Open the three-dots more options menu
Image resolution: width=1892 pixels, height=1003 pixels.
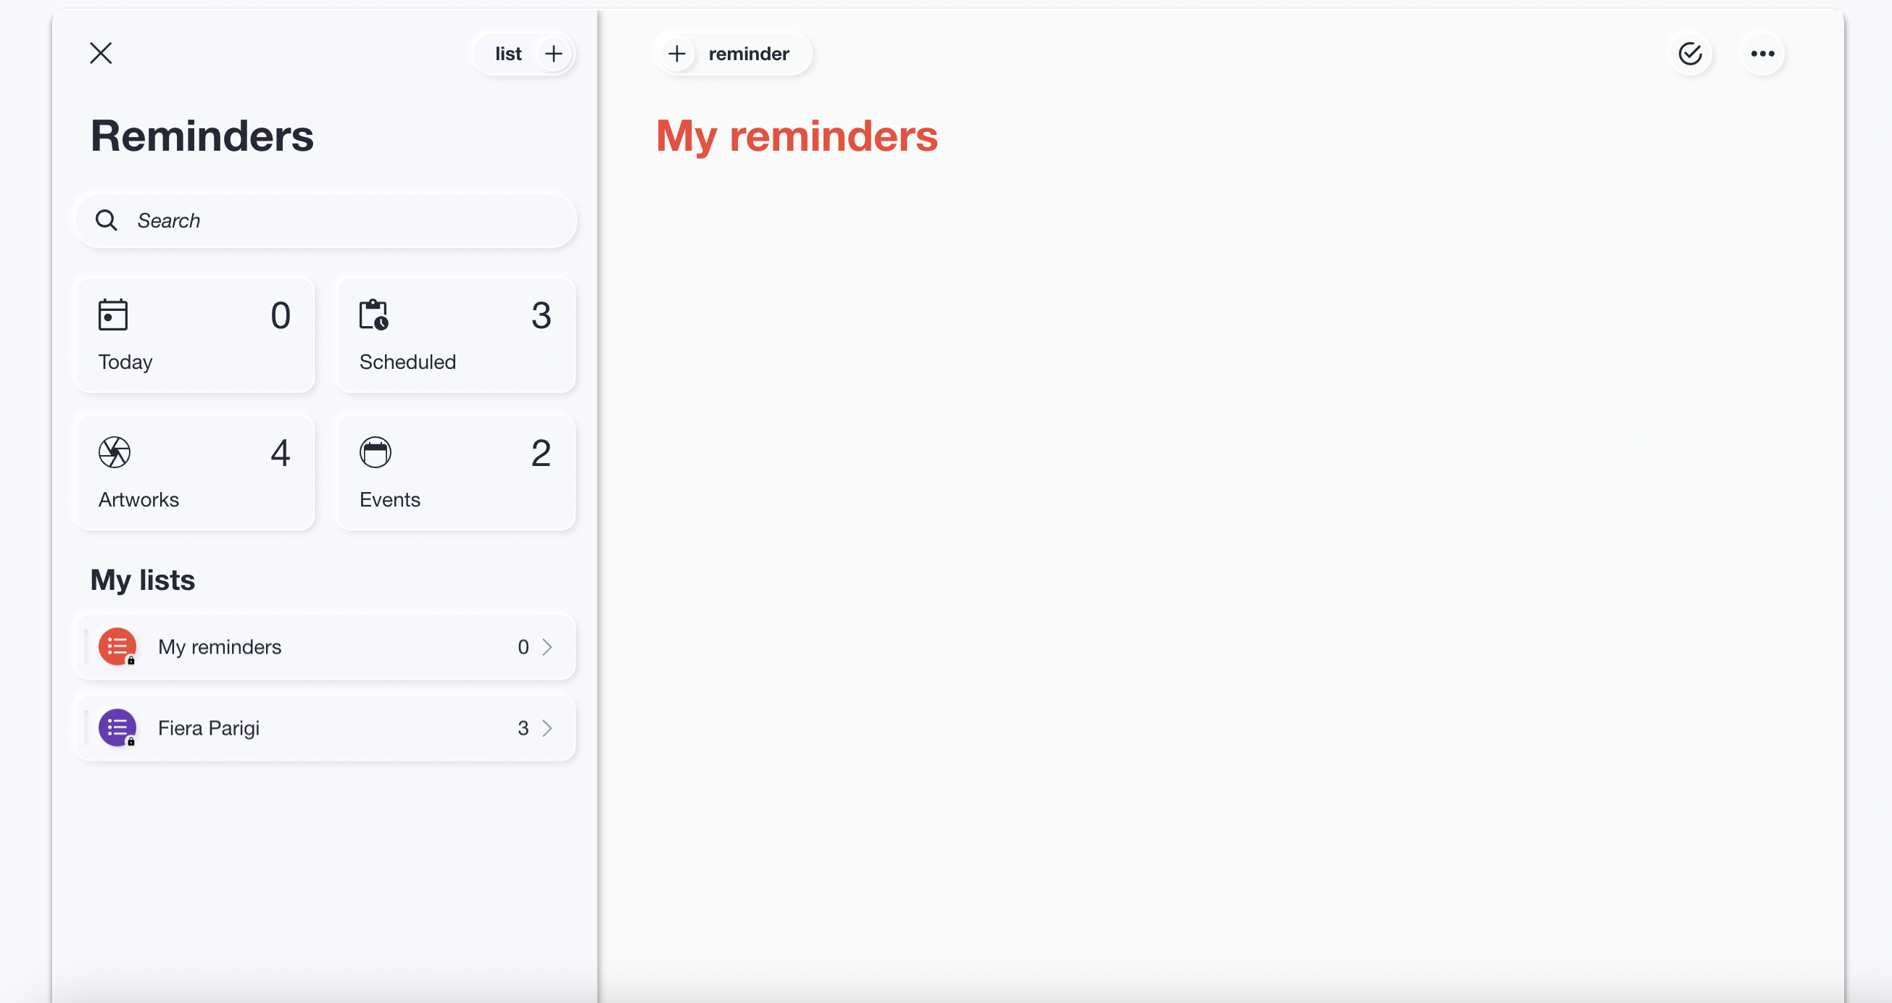1763,54
